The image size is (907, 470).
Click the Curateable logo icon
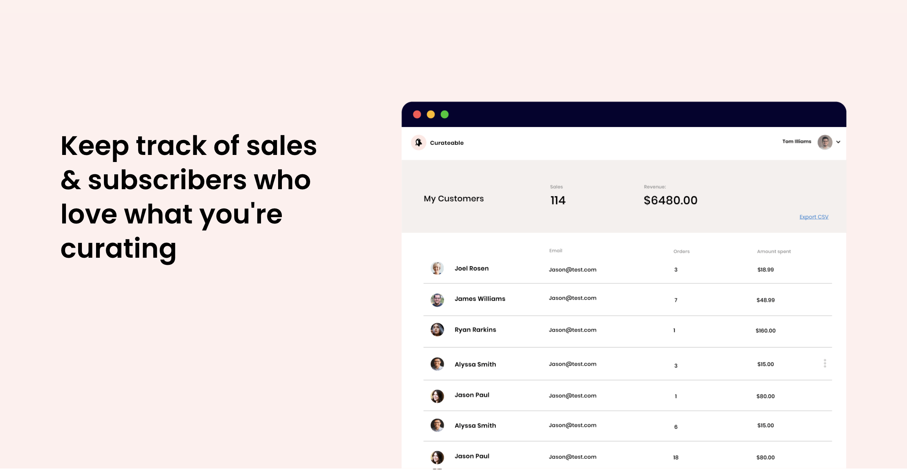click(x=419, y=143)
